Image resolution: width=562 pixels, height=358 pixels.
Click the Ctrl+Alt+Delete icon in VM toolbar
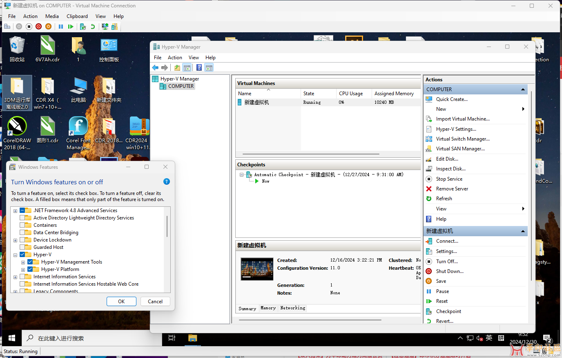click(7, 27)
